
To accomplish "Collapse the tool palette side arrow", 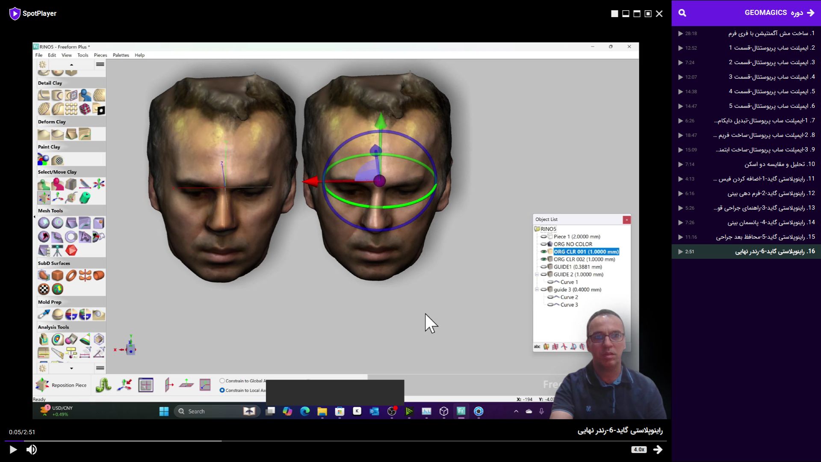I will pos(34,217).
